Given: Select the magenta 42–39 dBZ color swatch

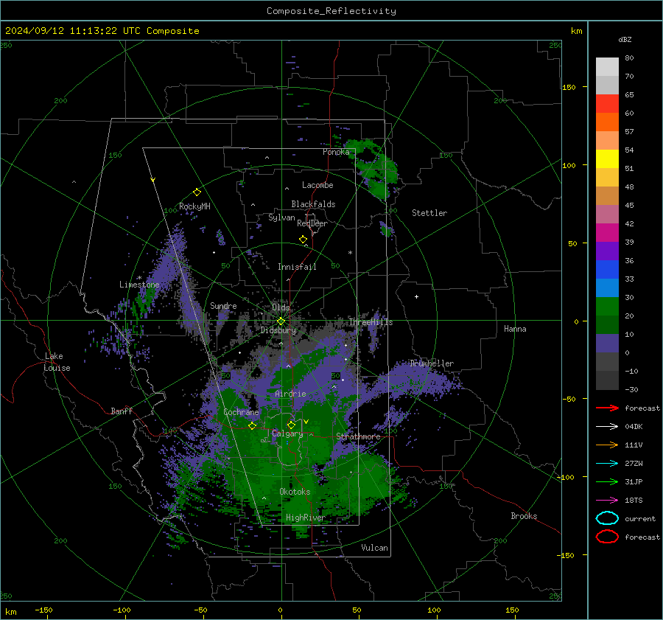Looking at the screenshot, I should pyautogui.click(x=607, y=232).
